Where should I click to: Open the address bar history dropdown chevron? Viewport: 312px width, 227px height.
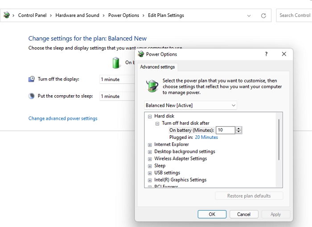(x=249, y=15)
